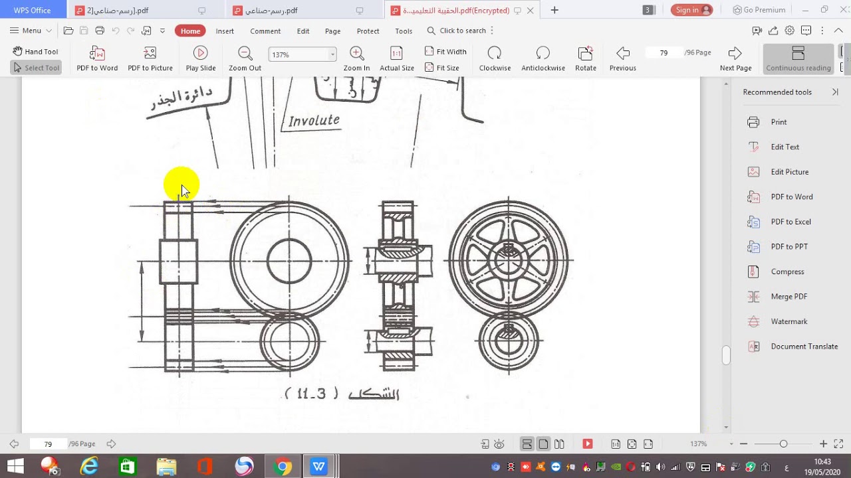This screenshot has width=851, height=478.
Task: Click the feedback chat bubble icon
Action: (x=806, y=31)
